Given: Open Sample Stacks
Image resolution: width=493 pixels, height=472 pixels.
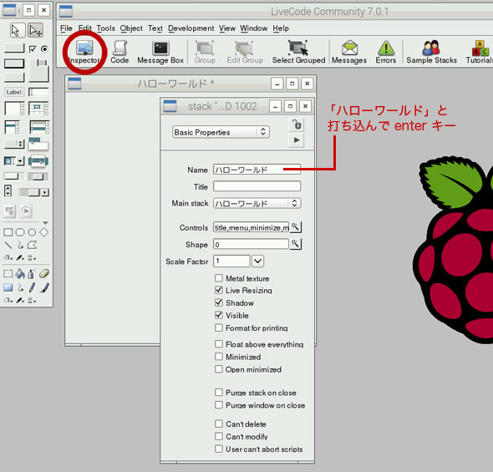Looking at the screenshot, I should point(431,53).
